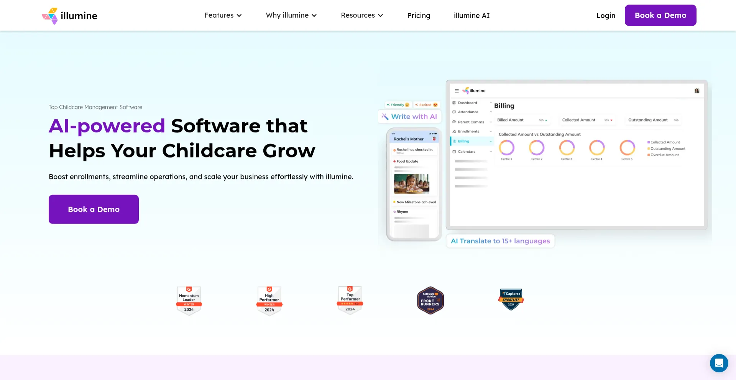This screenshot has height=380, width=736.
Task: Click the Book a Demo button
Action: (660, 15)
